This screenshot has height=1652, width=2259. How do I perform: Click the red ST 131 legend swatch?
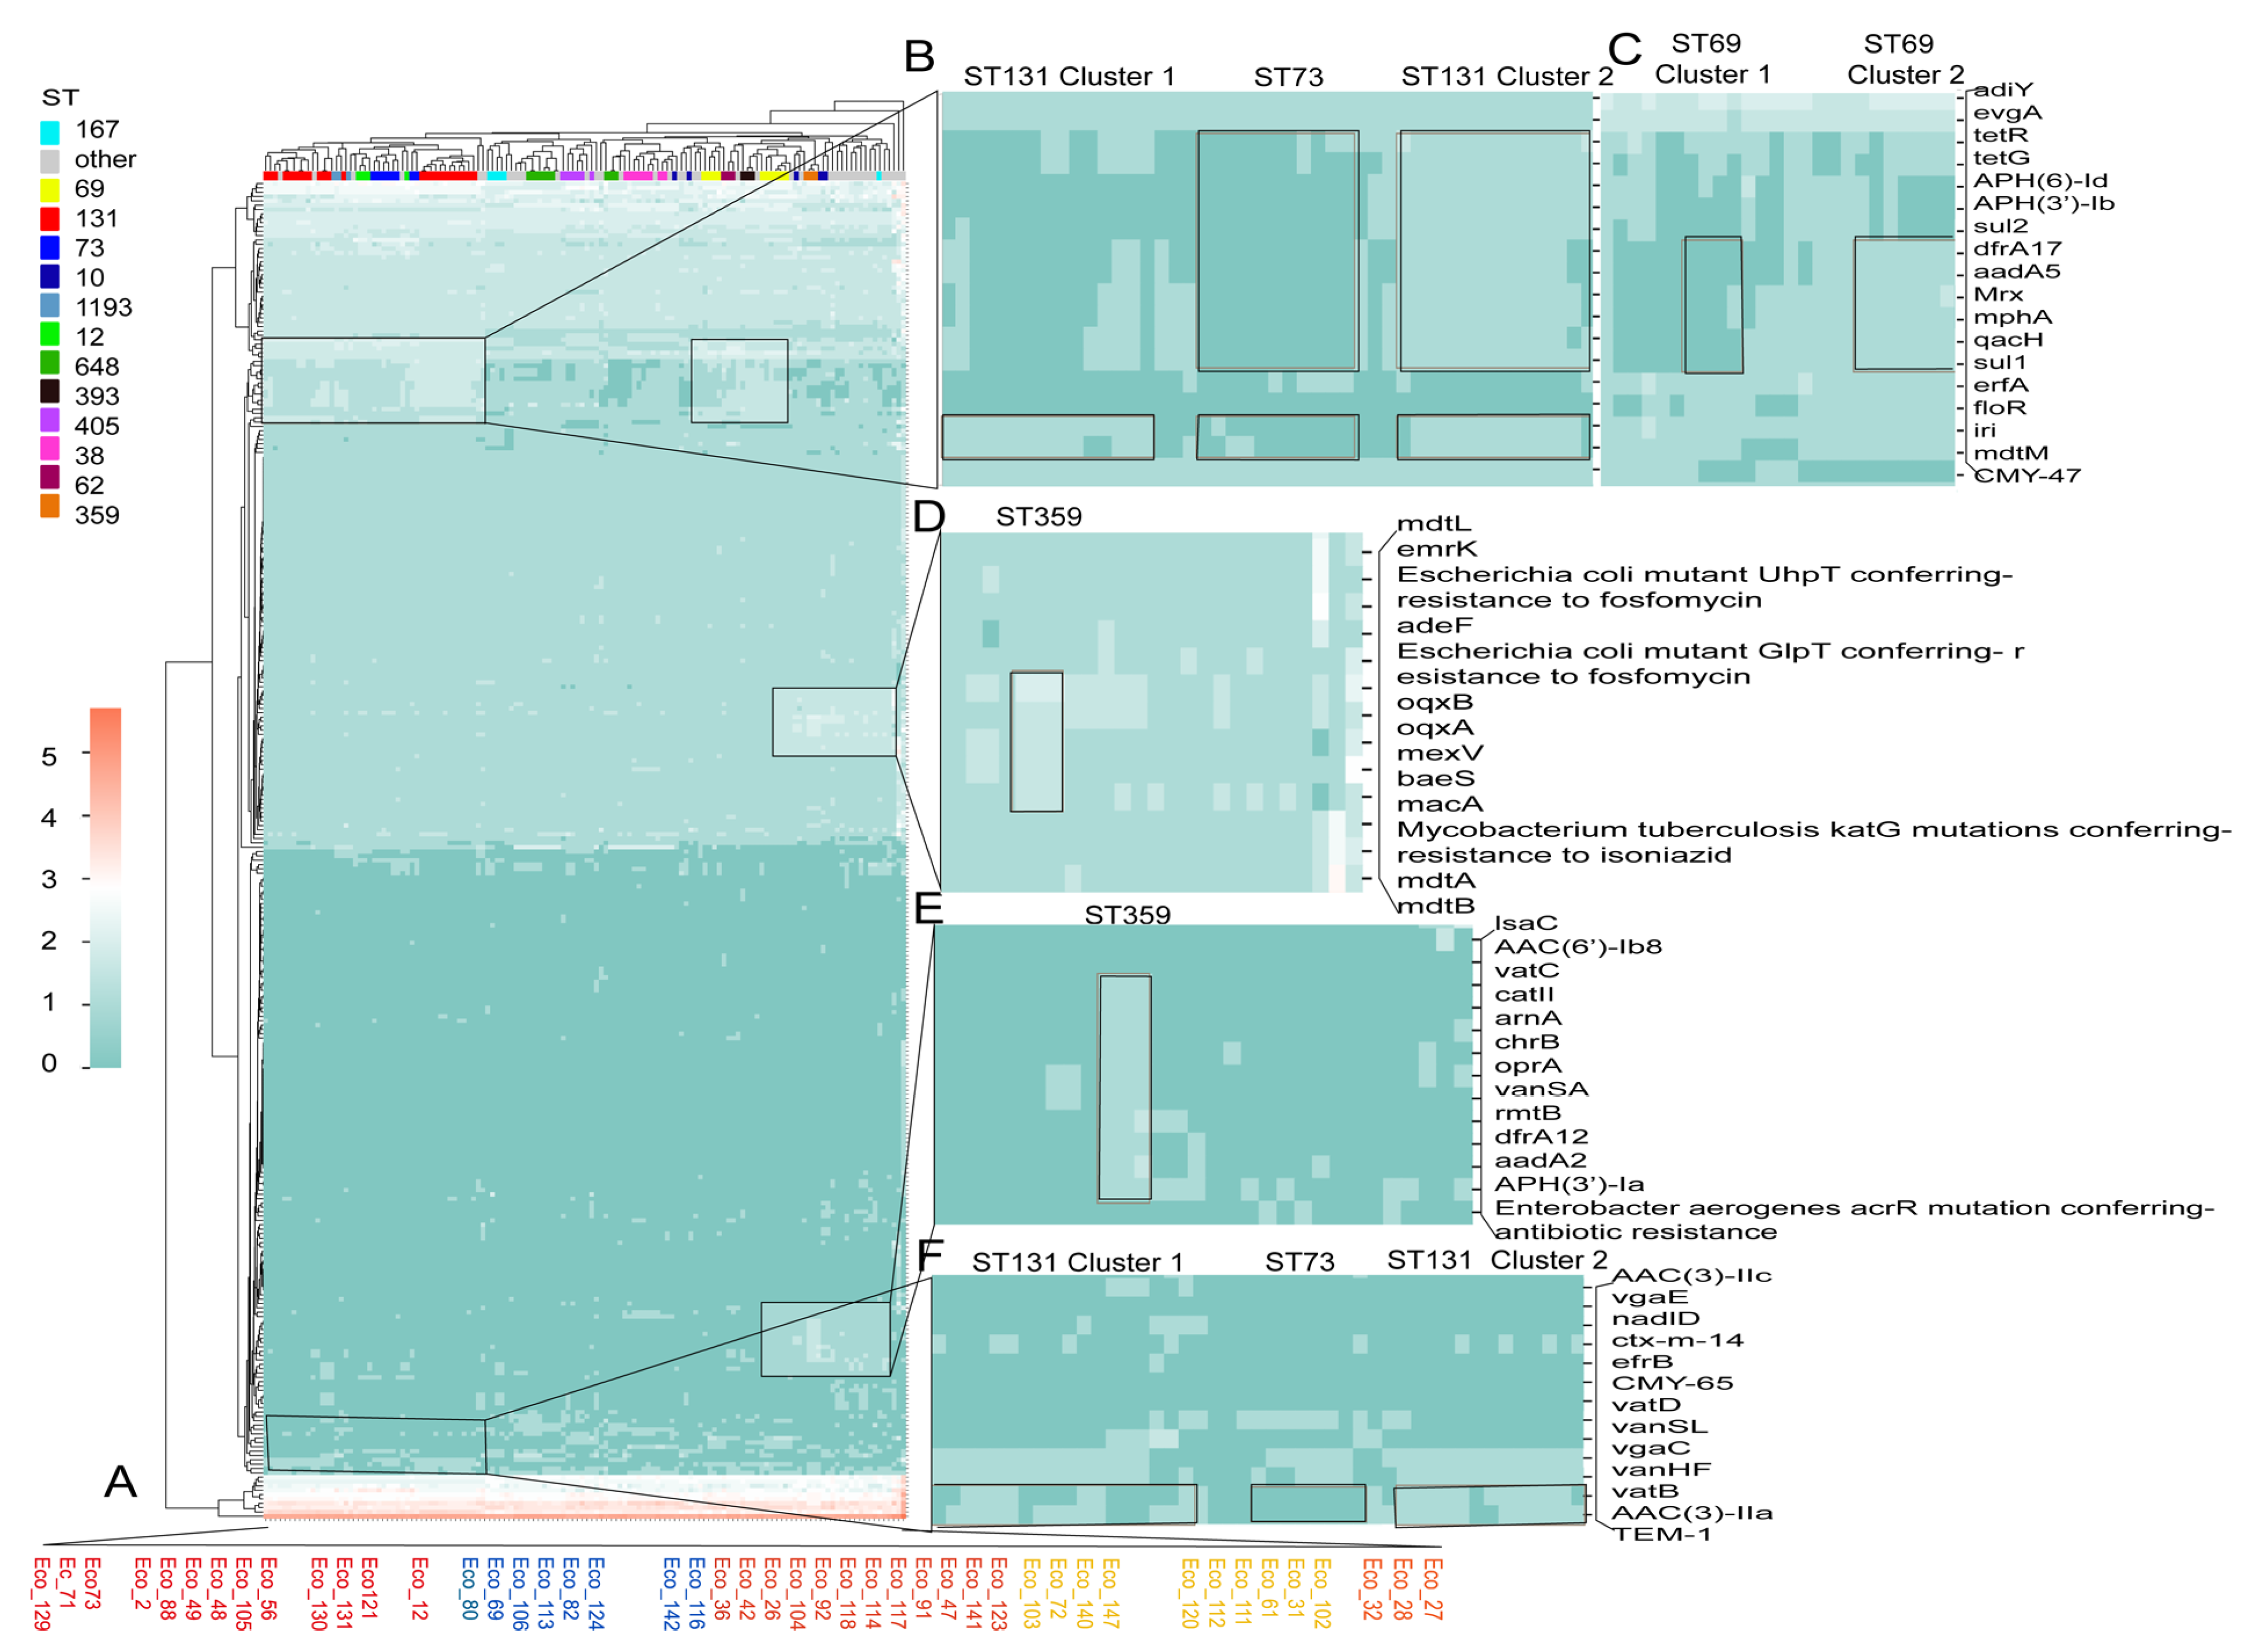[x=49, y=219]
